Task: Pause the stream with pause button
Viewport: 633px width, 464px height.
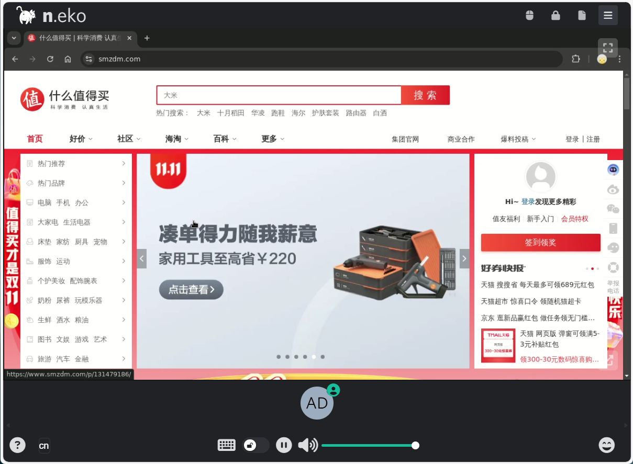Action: [284, 445]
